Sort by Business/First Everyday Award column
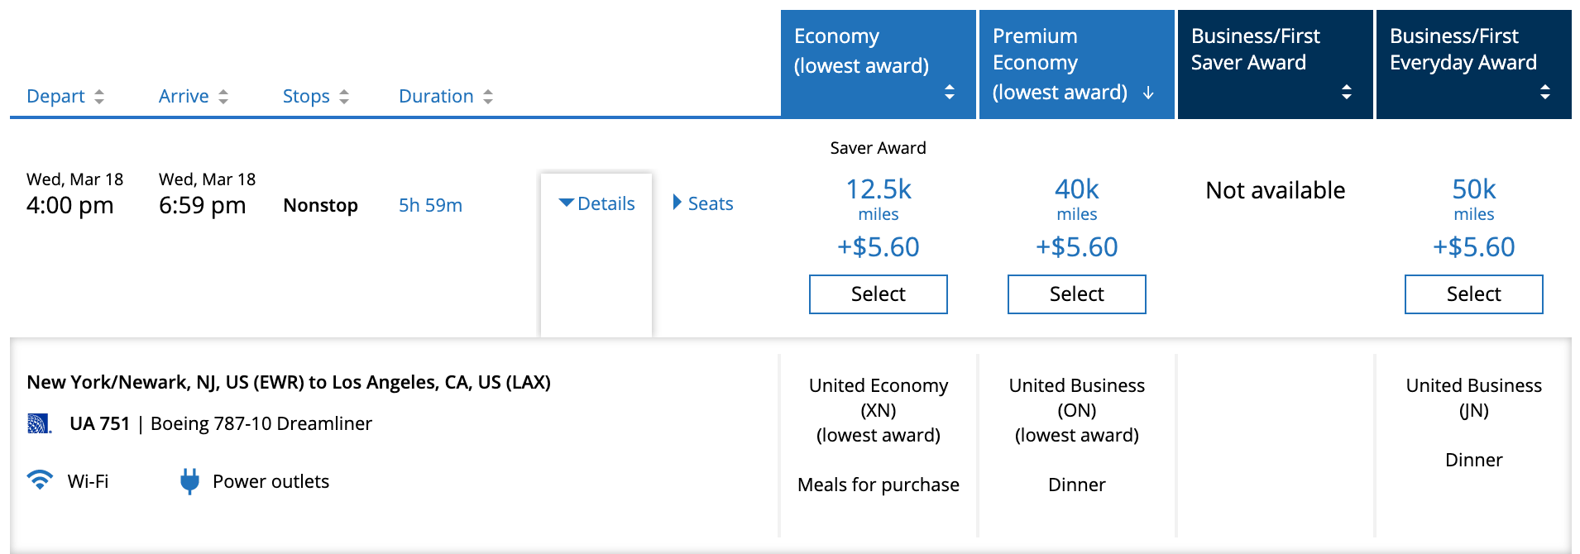 pyautogui.click(x=1474, y=64)
